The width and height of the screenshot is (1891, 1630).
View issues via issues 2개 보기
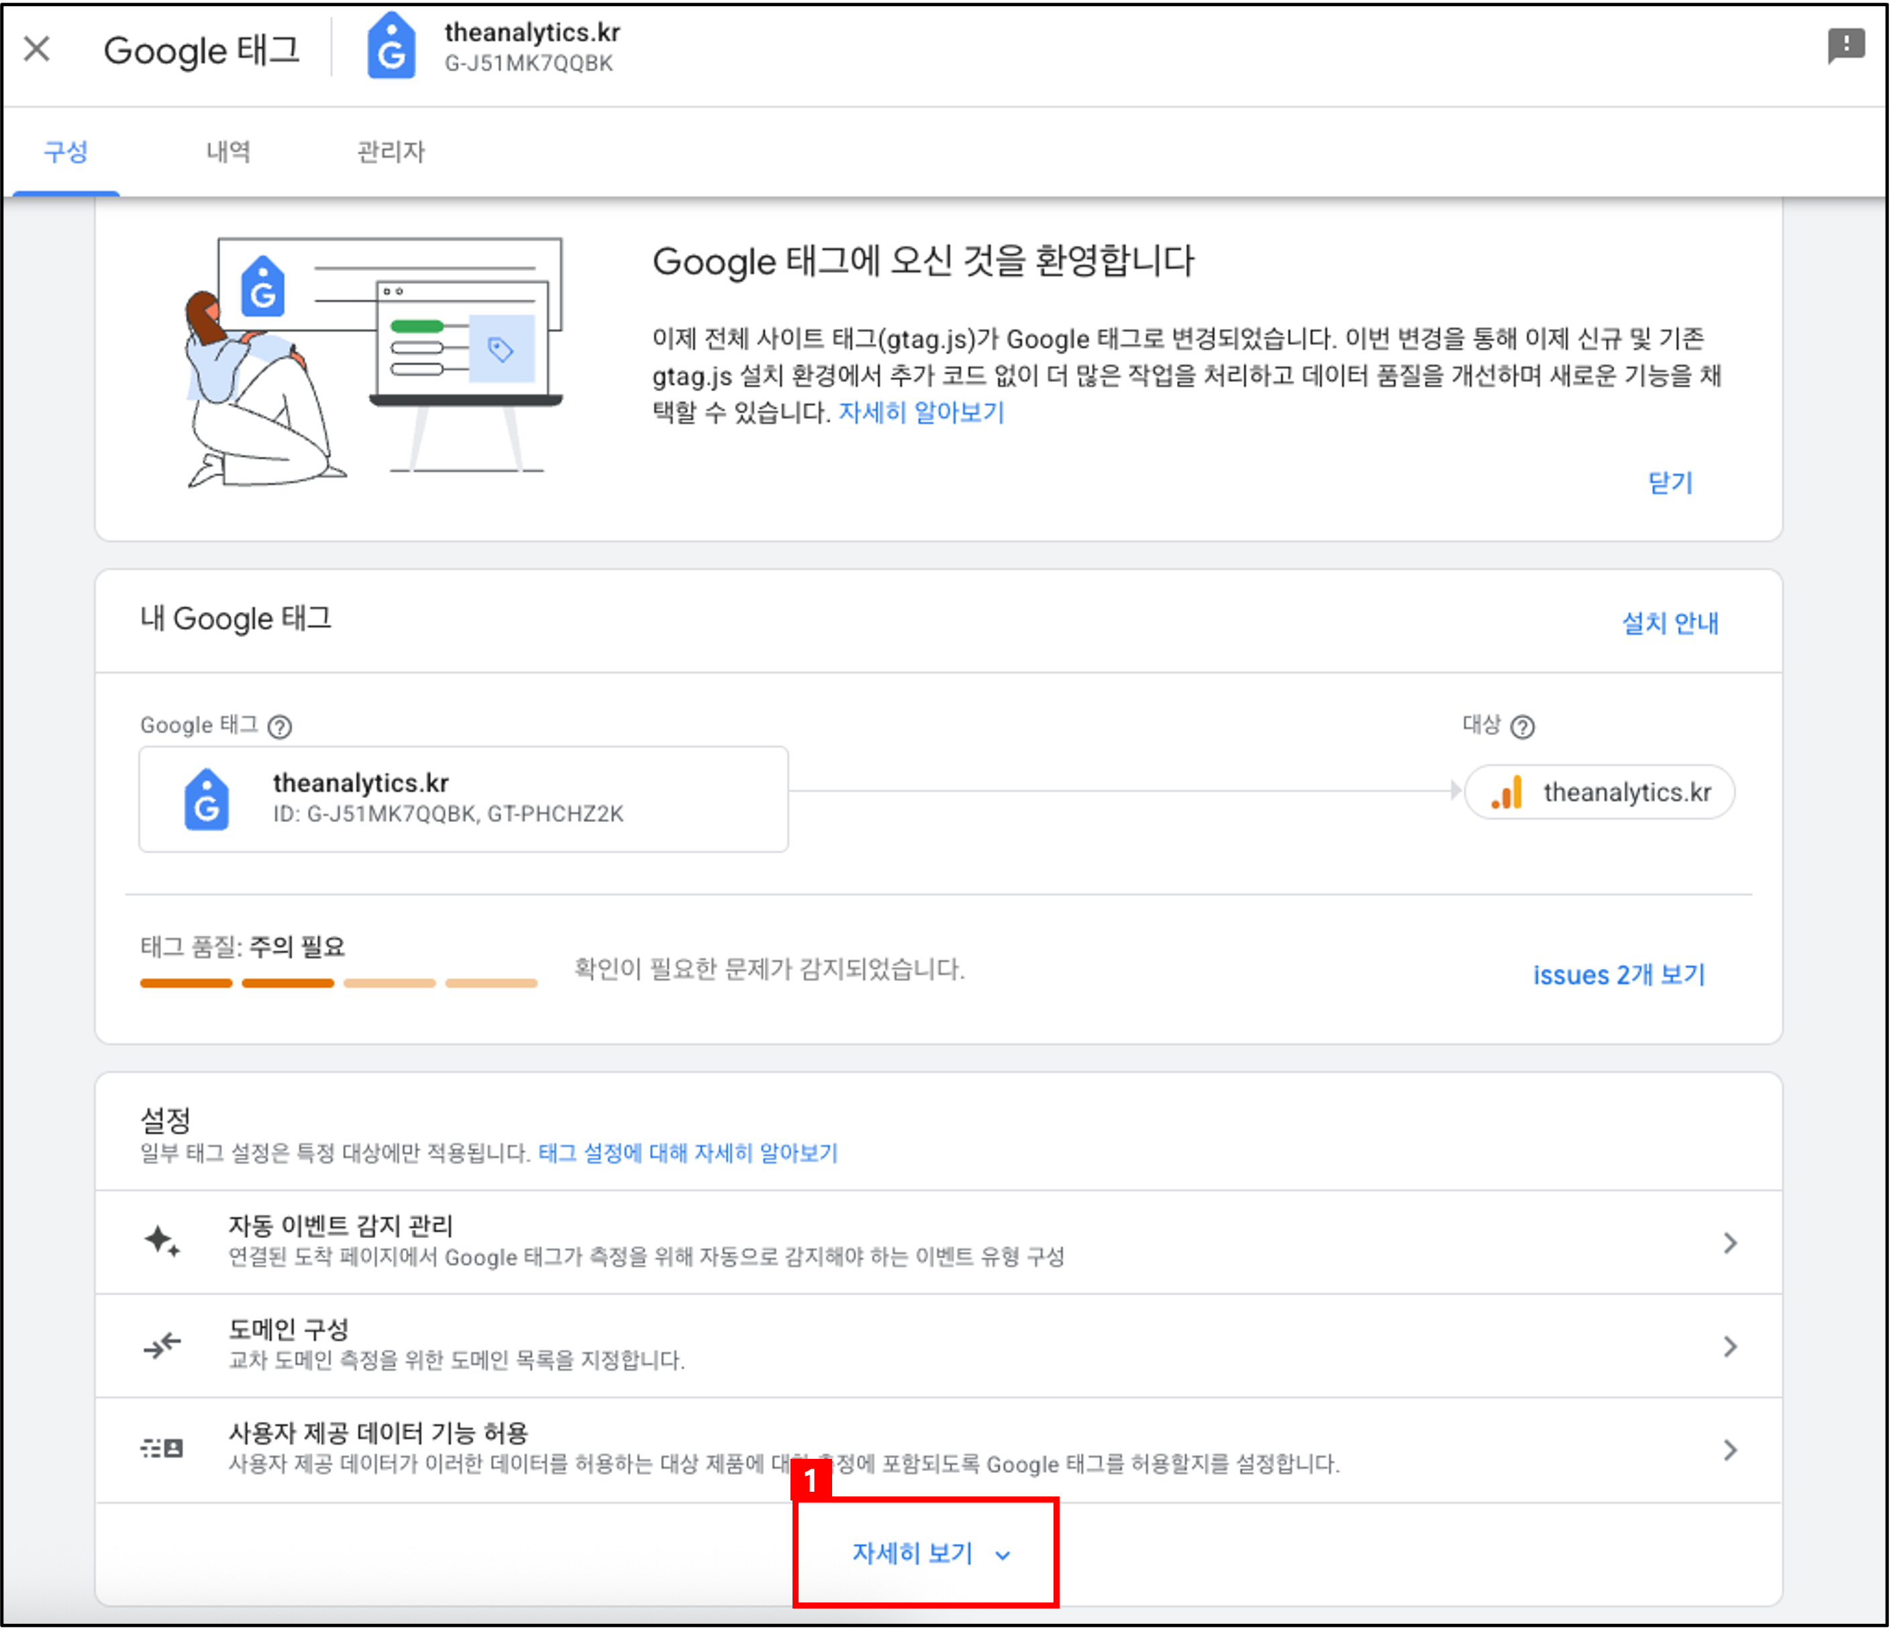click(1618, 975)
